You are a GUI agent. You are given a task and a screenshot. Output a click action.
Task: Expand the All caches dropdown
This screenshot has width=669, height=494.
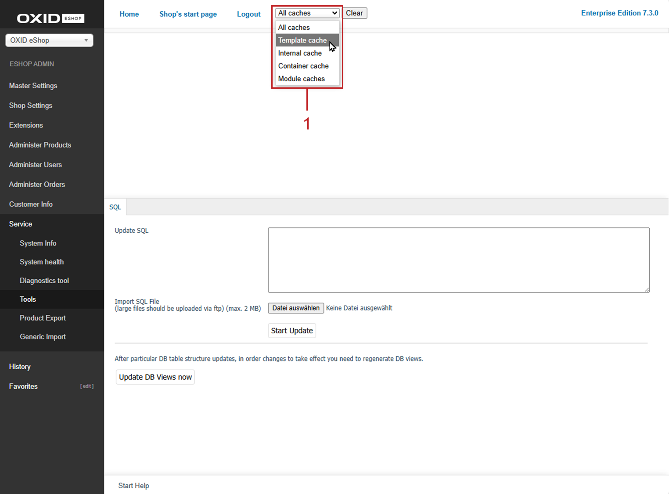(307, 13)
